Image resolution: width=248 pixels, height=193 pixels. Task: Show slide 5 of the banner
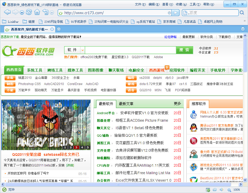[88, 147]
